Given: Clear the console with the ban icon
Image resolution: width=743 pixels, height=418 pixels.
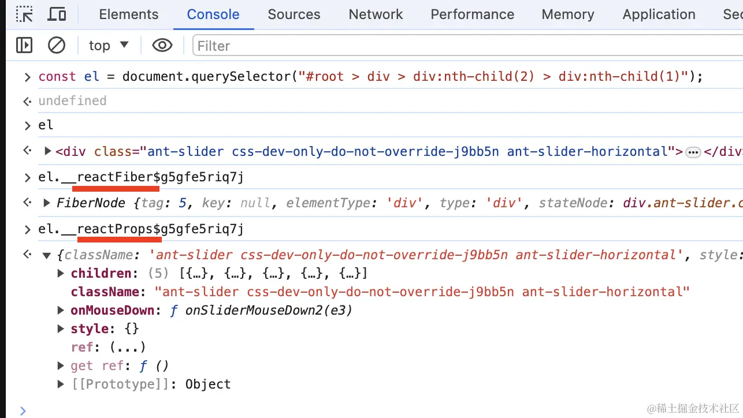Looking at the screenshot, I should (x=57, y=45).
